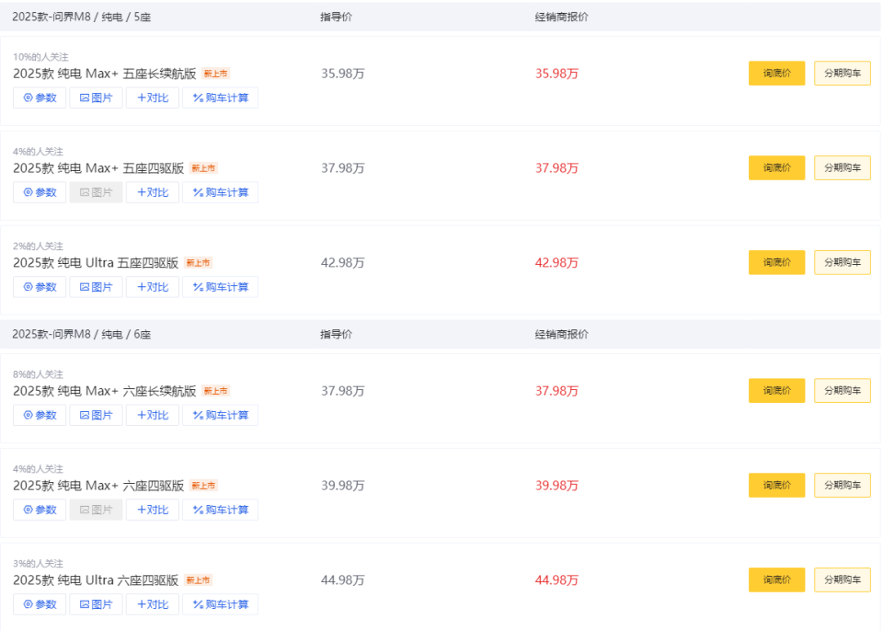Screen dimensions: 883x631
Task: Click 询底价 for Max+ 五座四驱版
Action: coord(776,168)
